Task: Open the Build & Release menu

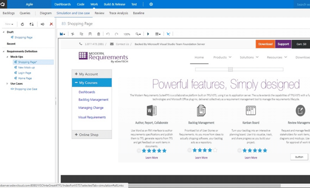Action: 114,4
